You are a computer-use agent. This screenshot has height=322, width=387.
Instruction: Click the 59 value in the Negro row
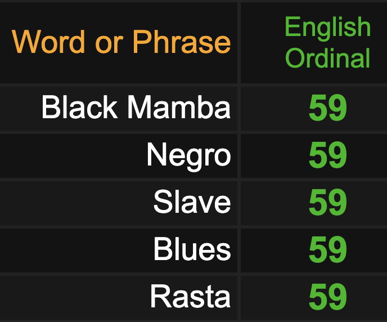328,155
